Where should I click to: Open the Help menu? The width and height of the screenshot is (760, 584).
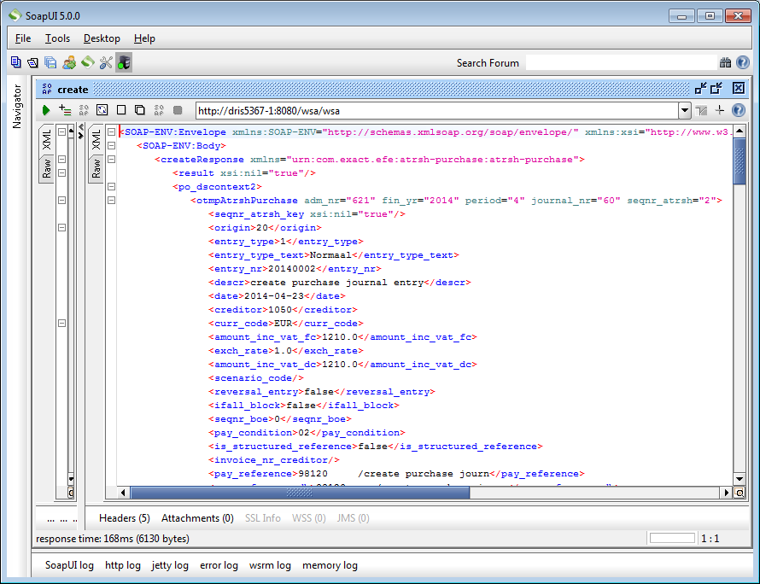click(x=144, y=38)
